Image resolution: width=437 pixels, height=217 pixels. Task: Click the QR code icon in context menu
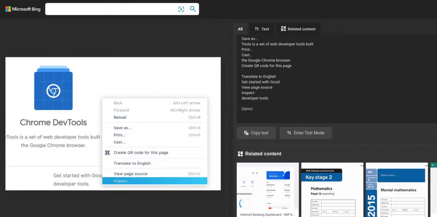(107, 153)
